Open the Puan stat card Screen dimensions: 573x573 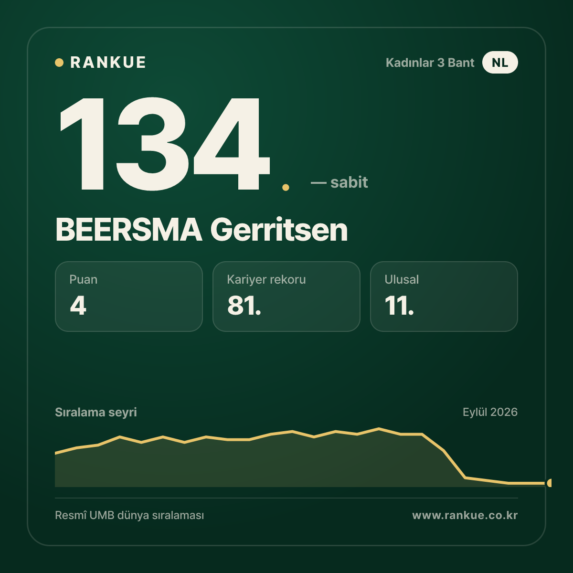pos(129,297)
